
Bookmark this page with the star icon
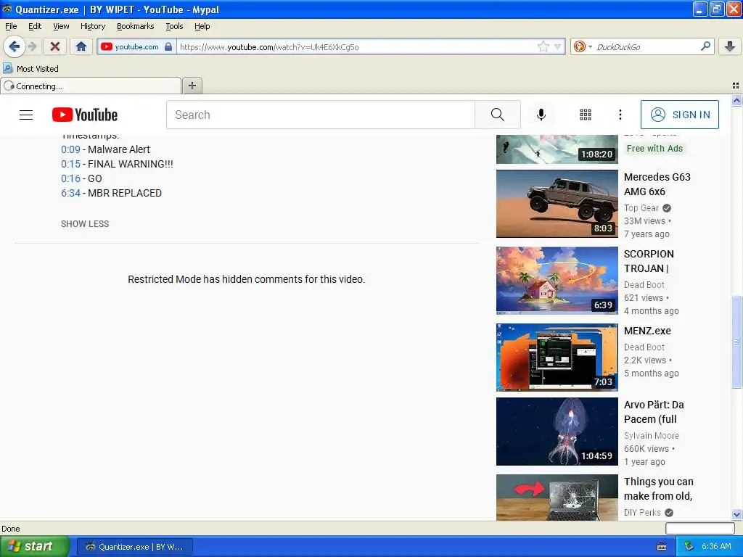pos(543,46)
